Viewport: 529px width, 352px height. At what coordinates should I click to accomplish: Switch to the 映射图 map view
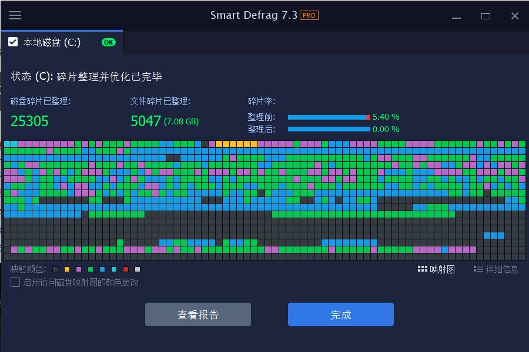click(x=437, y=269)
